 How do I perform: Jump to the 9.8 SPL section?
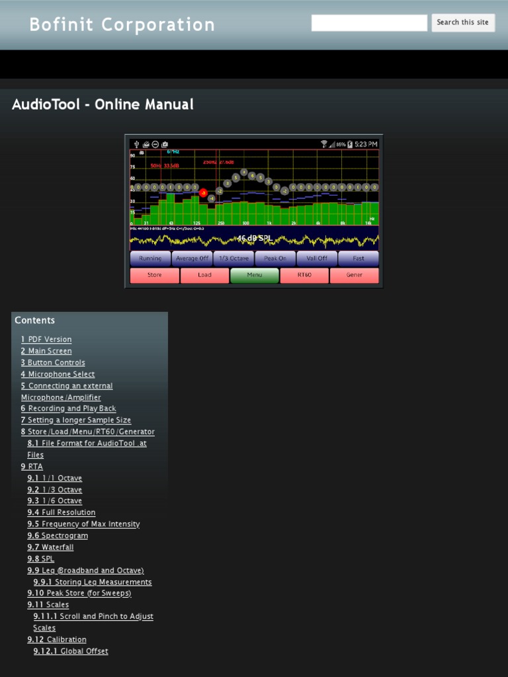(41, 559)
